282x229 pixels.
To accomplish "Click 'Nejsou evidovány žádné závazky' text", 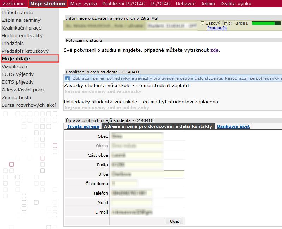I will (x=103, y=91).
